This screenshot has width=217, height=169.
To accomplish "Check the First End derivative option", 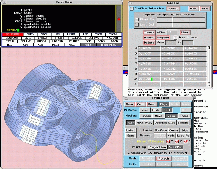I will pos(137,20).
